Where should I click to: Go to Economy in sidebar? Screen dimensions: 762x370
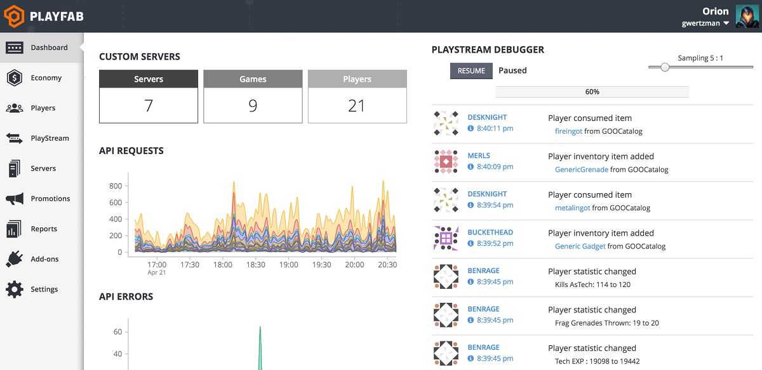pos(46,78)
